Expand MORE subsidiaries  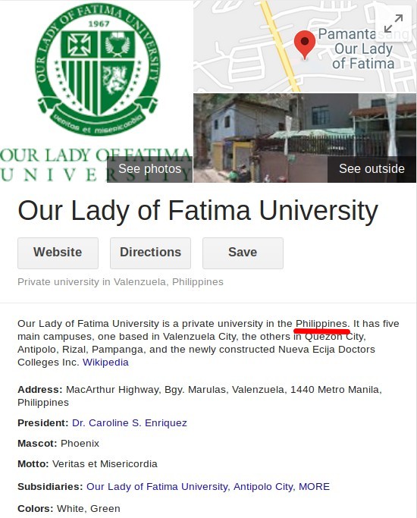point(314,487)
